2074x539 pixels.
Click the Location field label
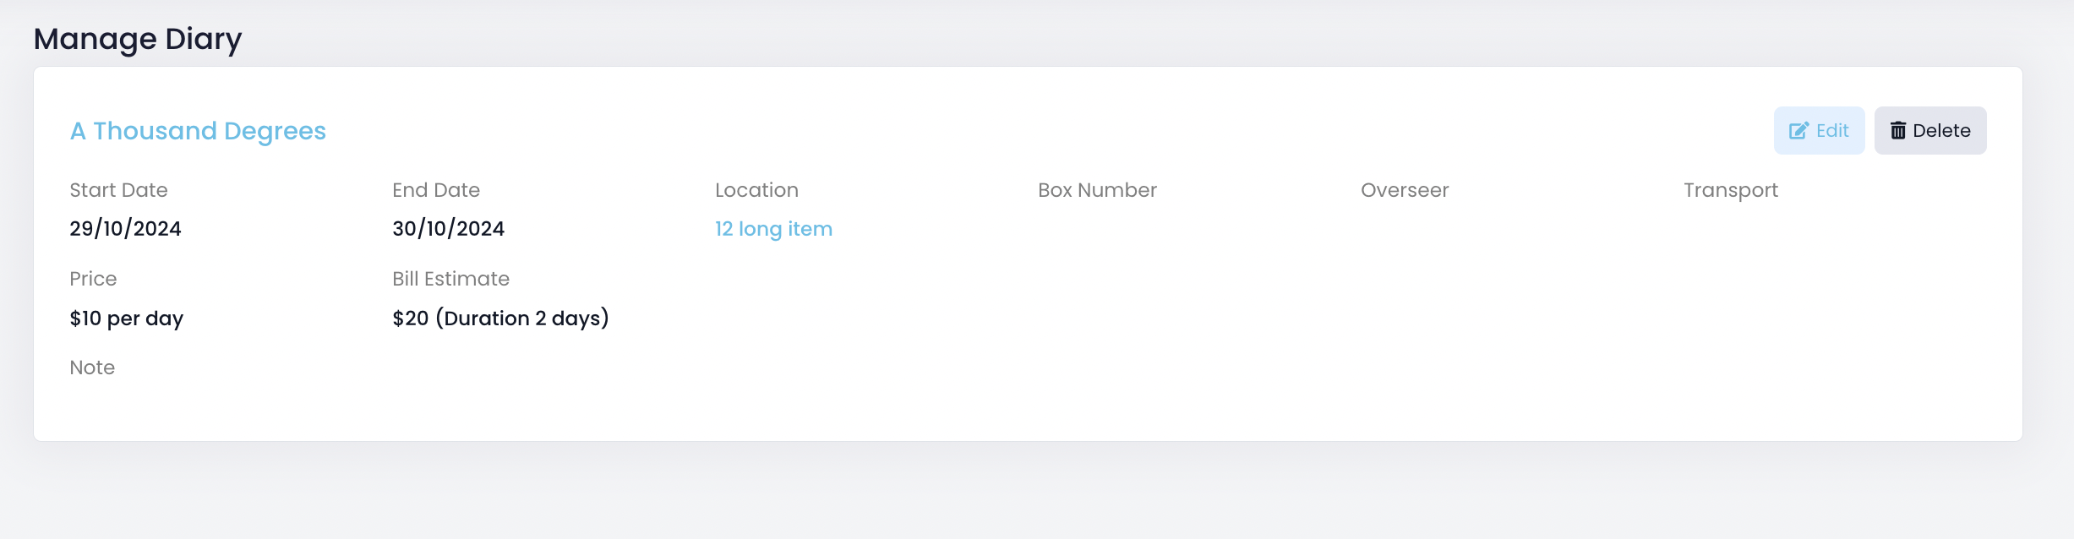click(756, 190)
